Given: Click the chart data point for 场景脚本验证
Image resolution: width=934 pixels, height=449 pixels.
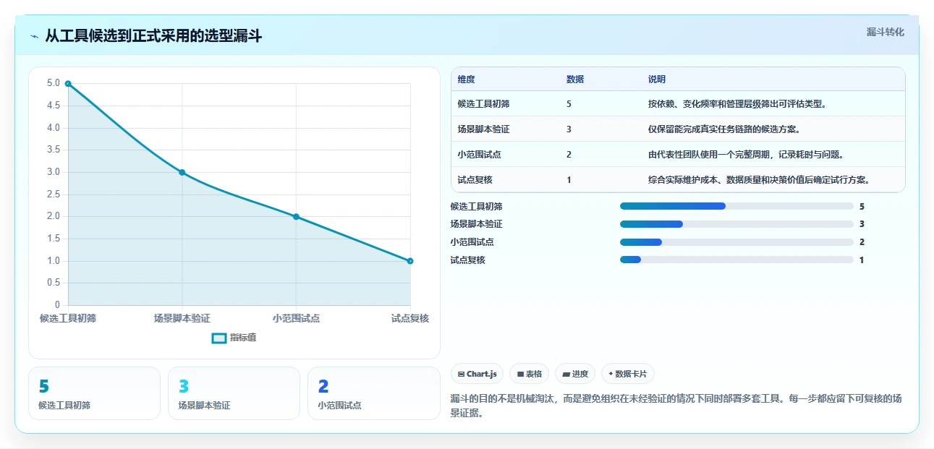Looking at the screenshot, I should [182, 172].
